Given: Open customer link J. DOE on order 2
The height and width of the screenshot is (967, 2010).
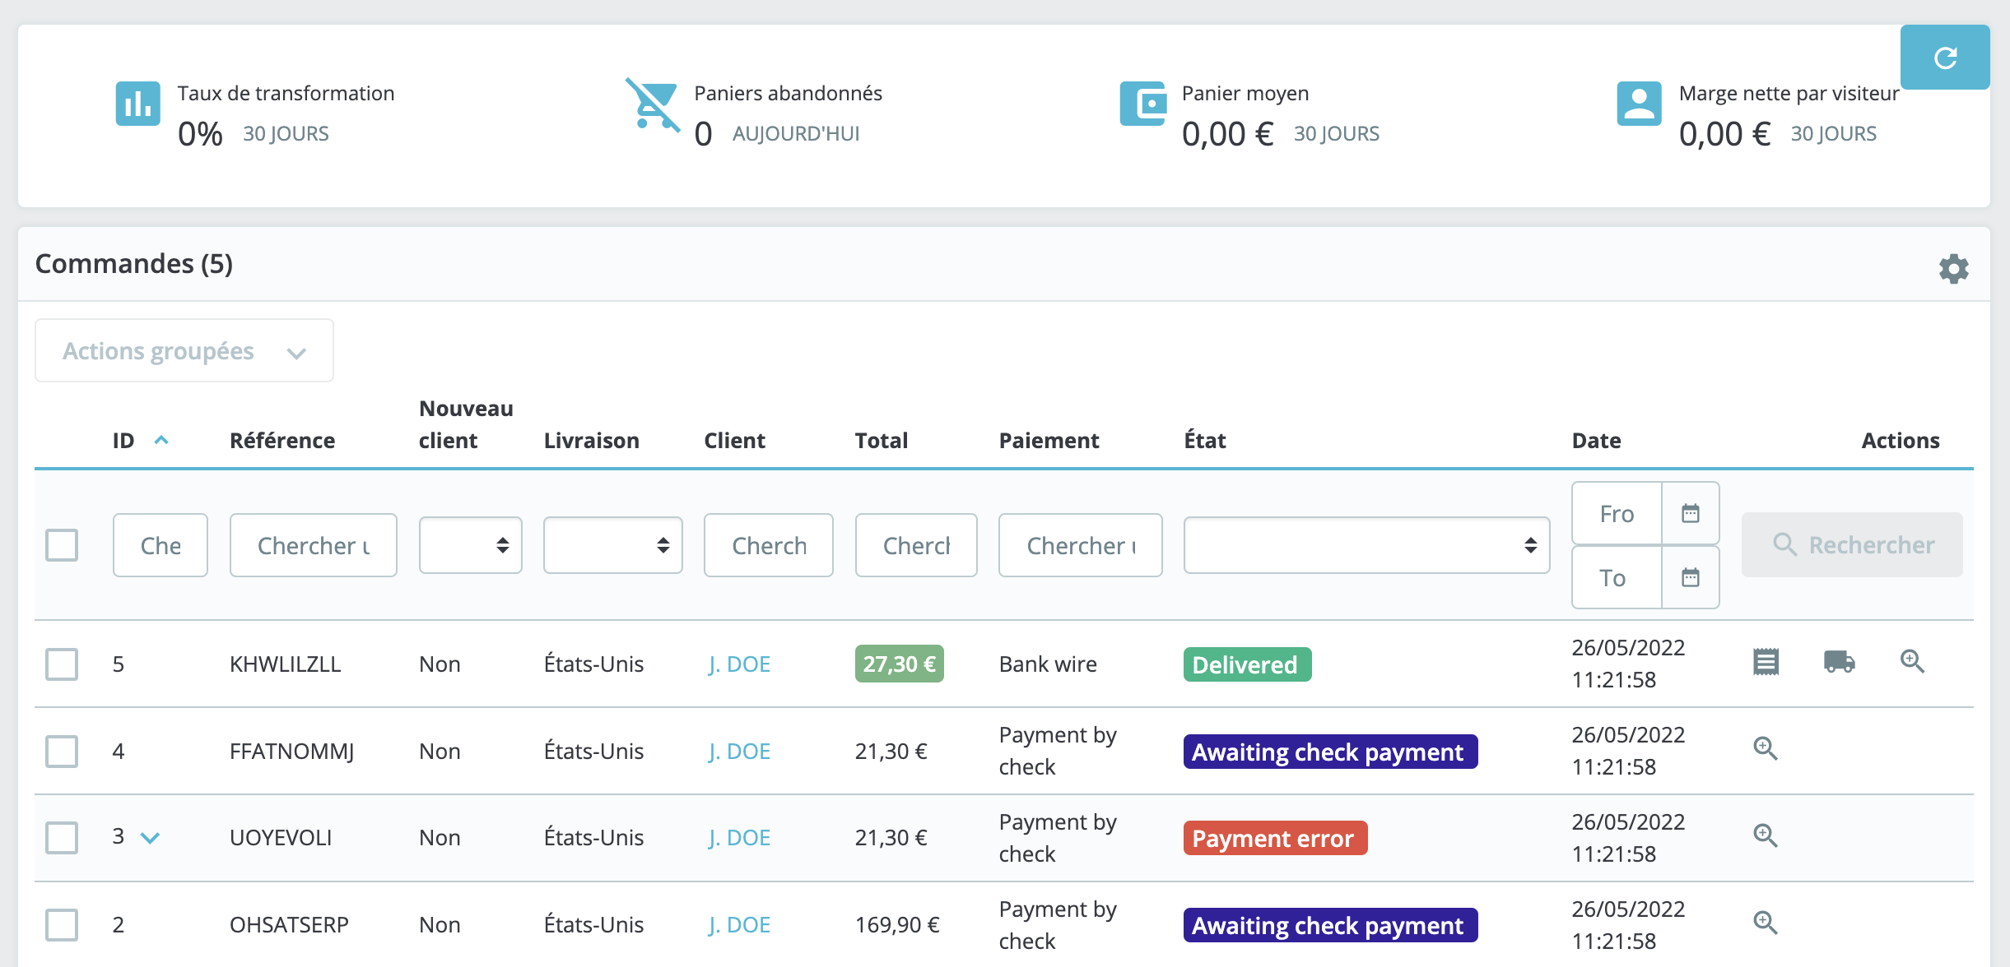Looking at the screenshot, I should point(738,924).
